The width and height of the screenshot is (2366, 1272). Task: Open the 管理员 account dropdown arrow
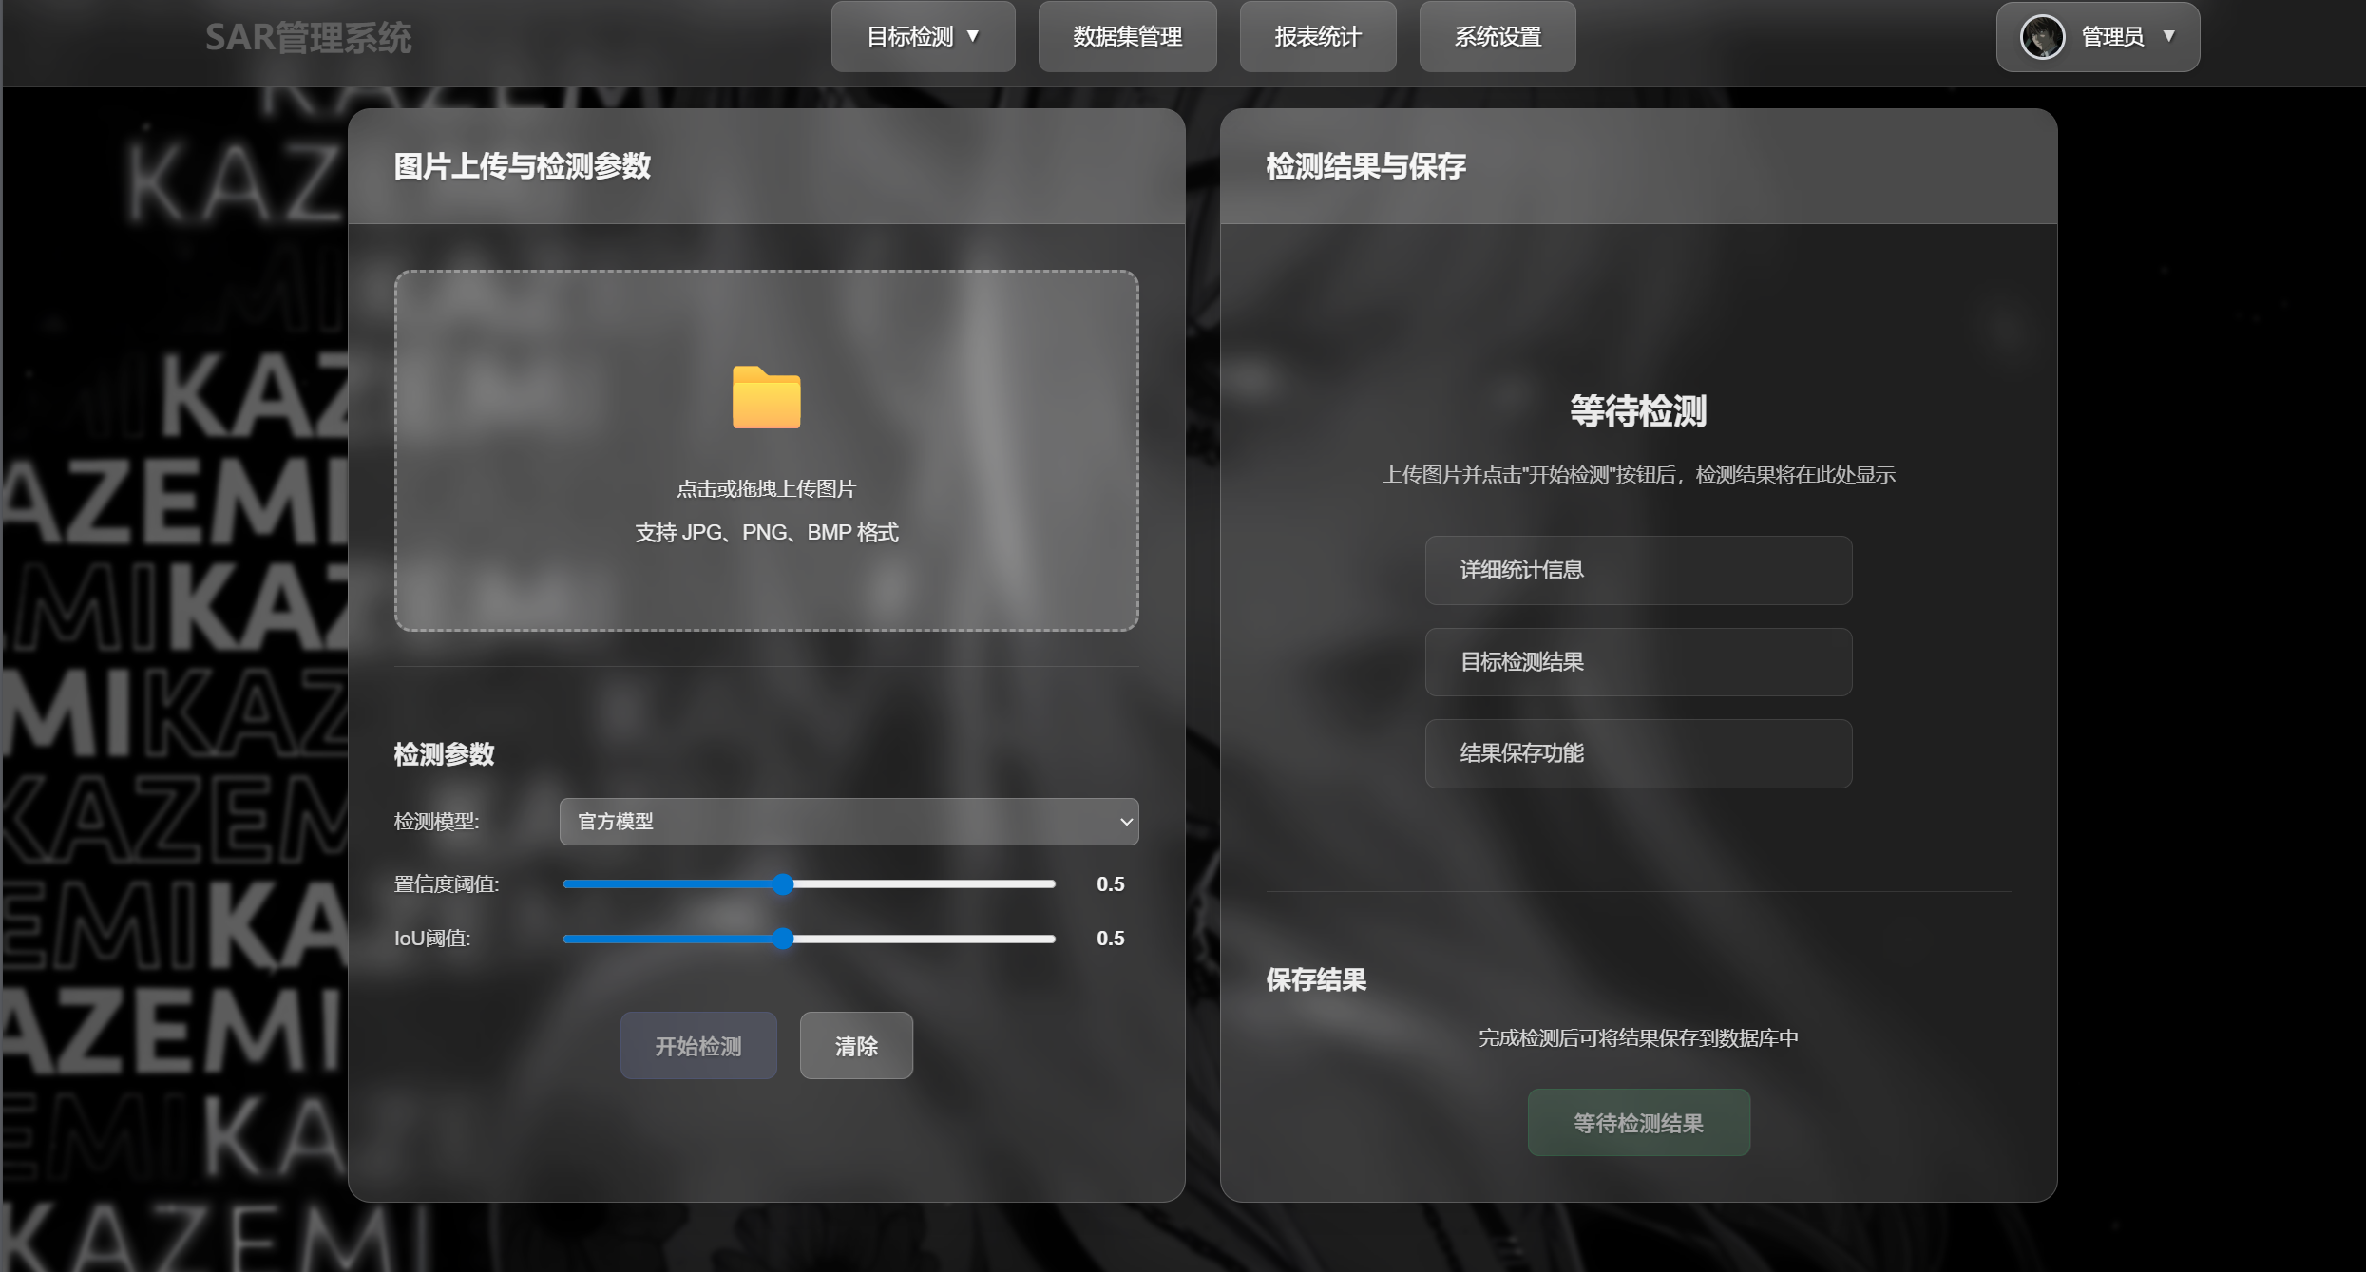click(2168, 36)
